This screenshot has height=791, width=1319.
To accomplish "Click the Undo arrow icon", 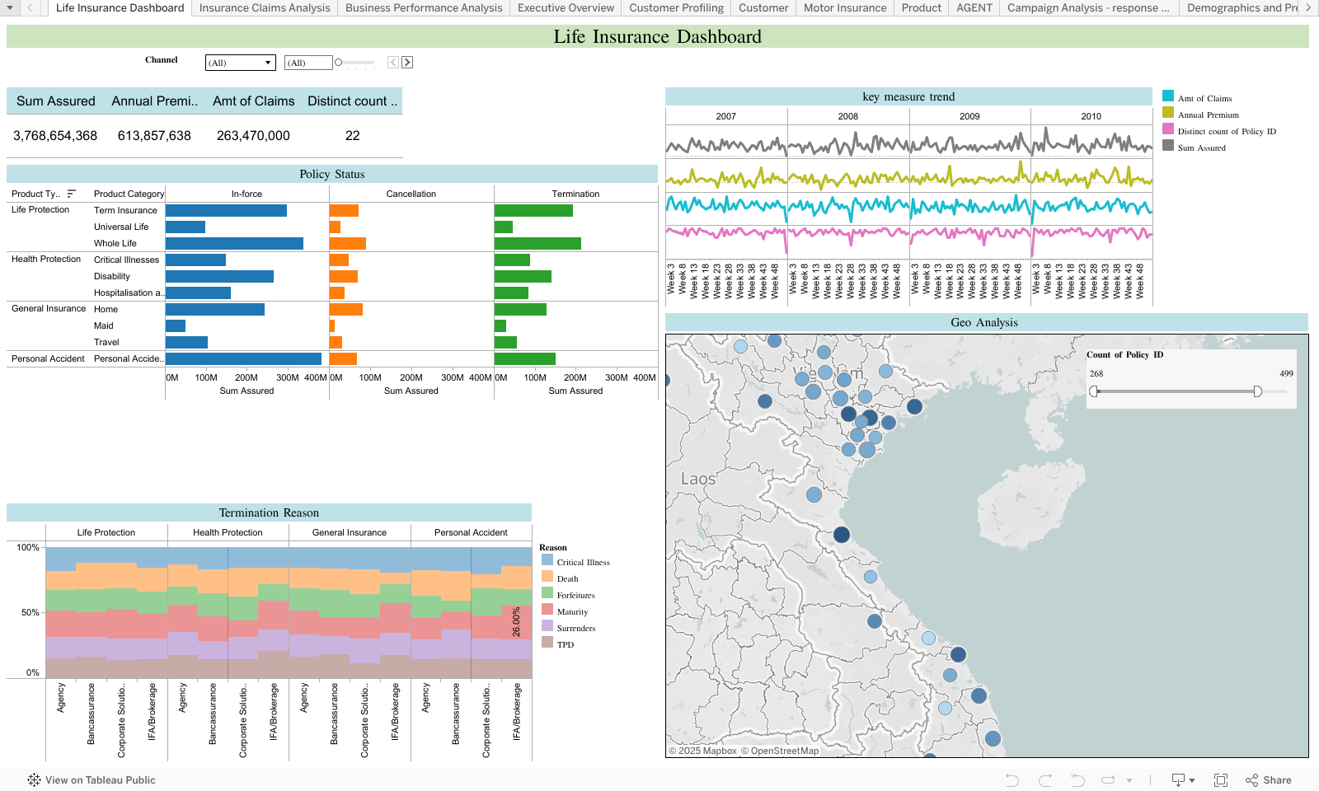I will tap(1012, 780).
